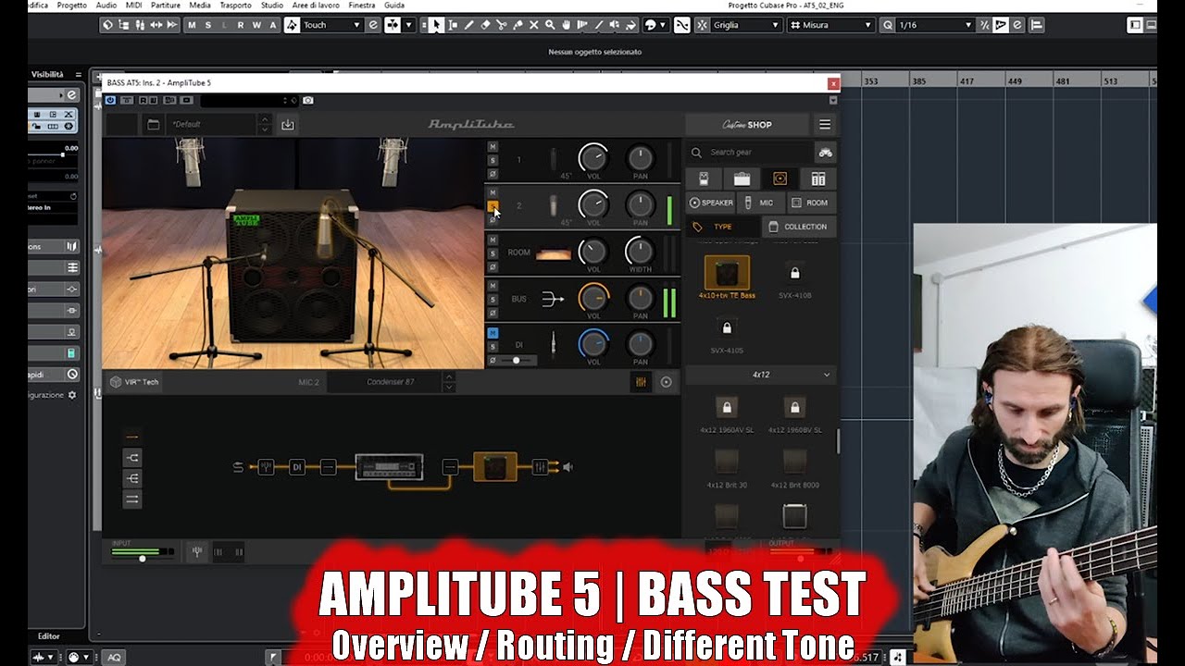This screenshot has height=666, width=1185.
Task: Adjust the DI phase slider
Action: pyautogui.click(x=516, y=360)
